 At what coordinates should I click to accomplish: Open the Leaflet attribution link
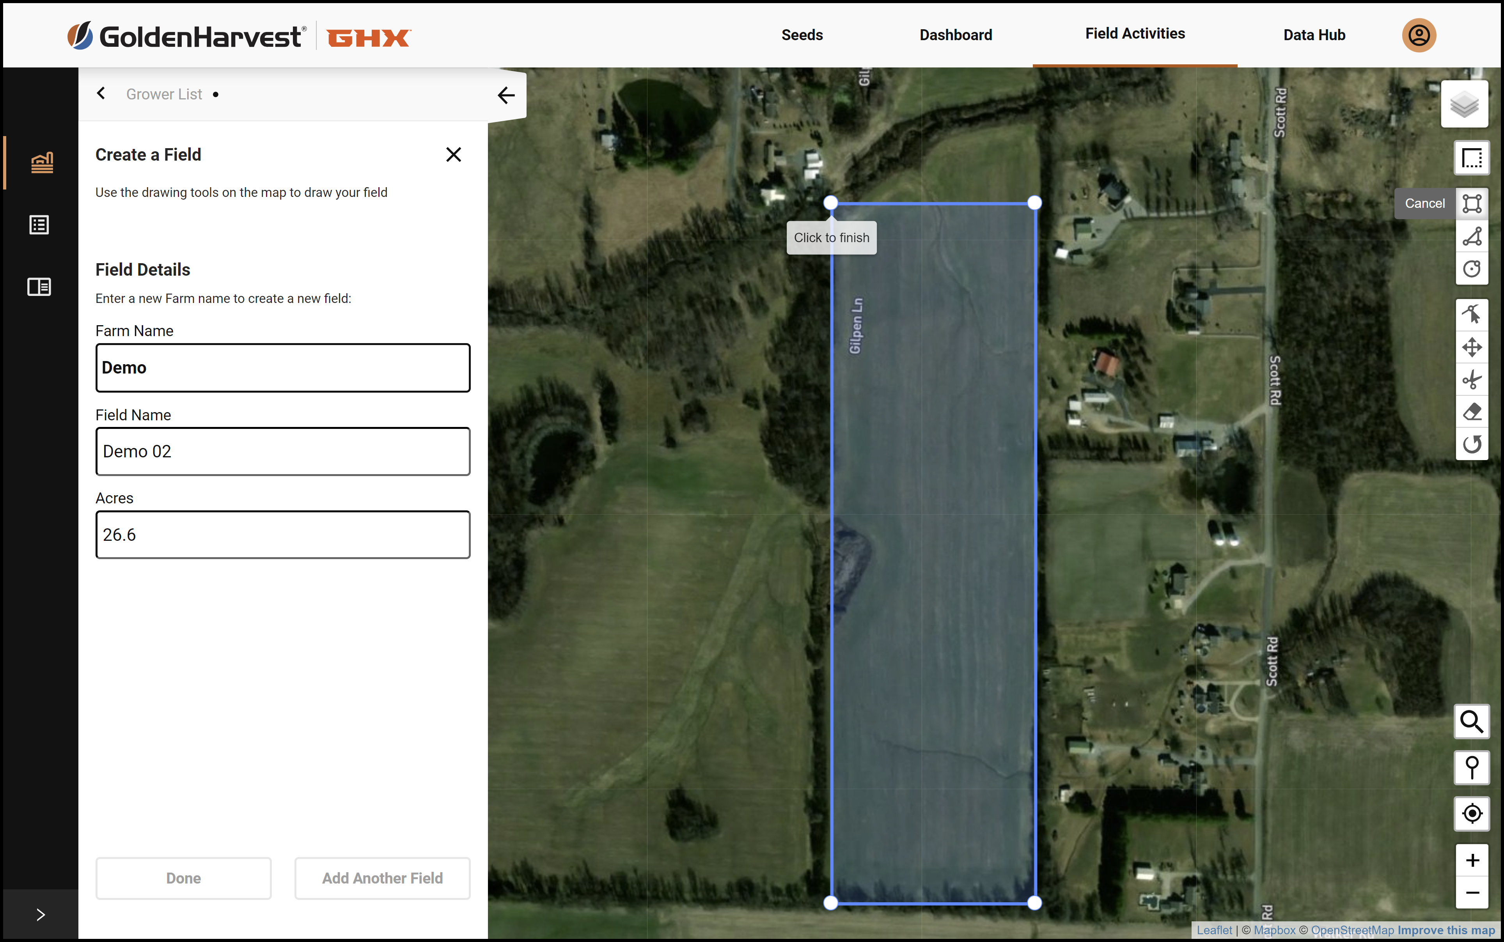coord(1214,930)
